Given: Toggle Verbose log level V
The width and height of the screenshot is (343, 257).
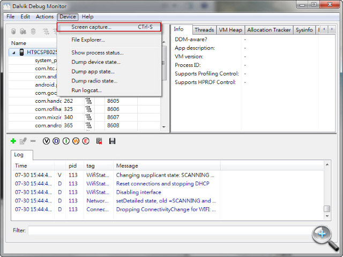Looking at the screenshot, I should click(46, 141).
